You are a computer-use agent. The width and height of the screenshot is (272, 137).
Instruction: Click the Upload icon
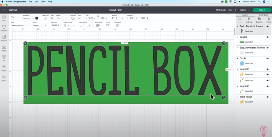[4, 77]
